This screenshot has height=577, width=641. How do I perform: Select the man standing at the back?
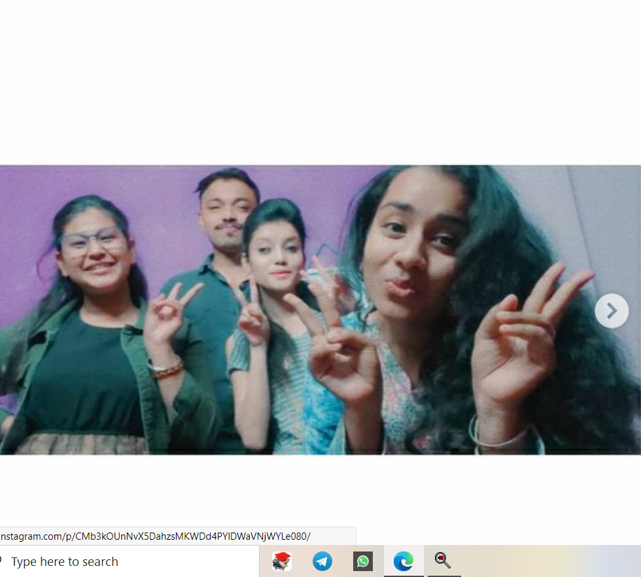pyautogui.click(x=226, y=216)
